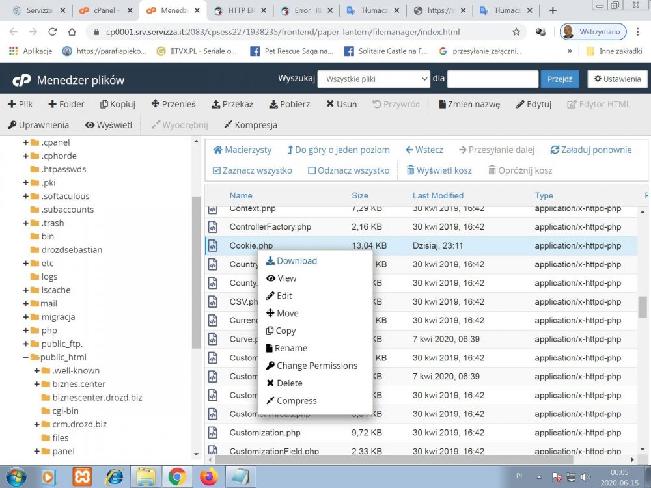The width and height of the screenshot is (651, 488).
Task: Click Przenieś to move the file
Action: click(174, 104)
